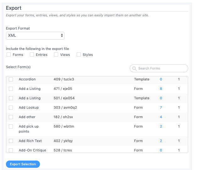The image size is (197, 170).
Task: Tick the Add Lookup form checkbox
Action: click(x=11, y=108)
